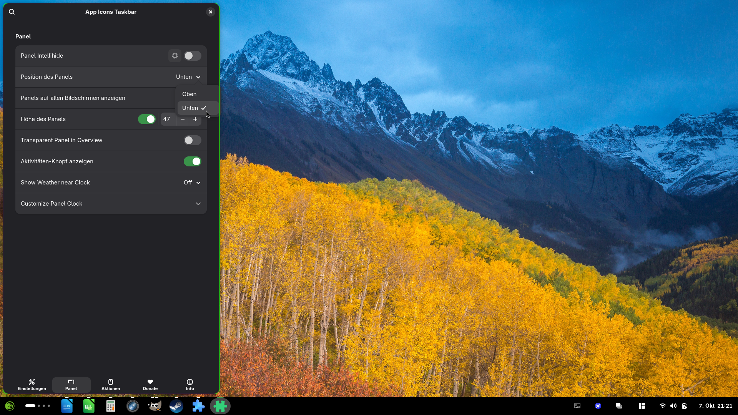
Task: Increase panel height with plus button
Action: [x=195, y=120]
